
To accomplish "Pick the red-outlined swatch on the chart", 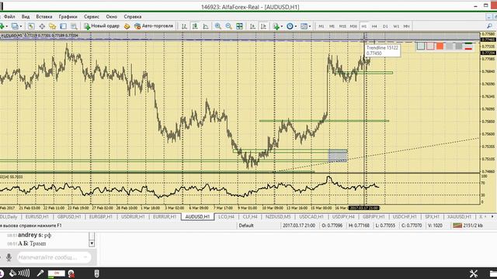I will point(430,46).
